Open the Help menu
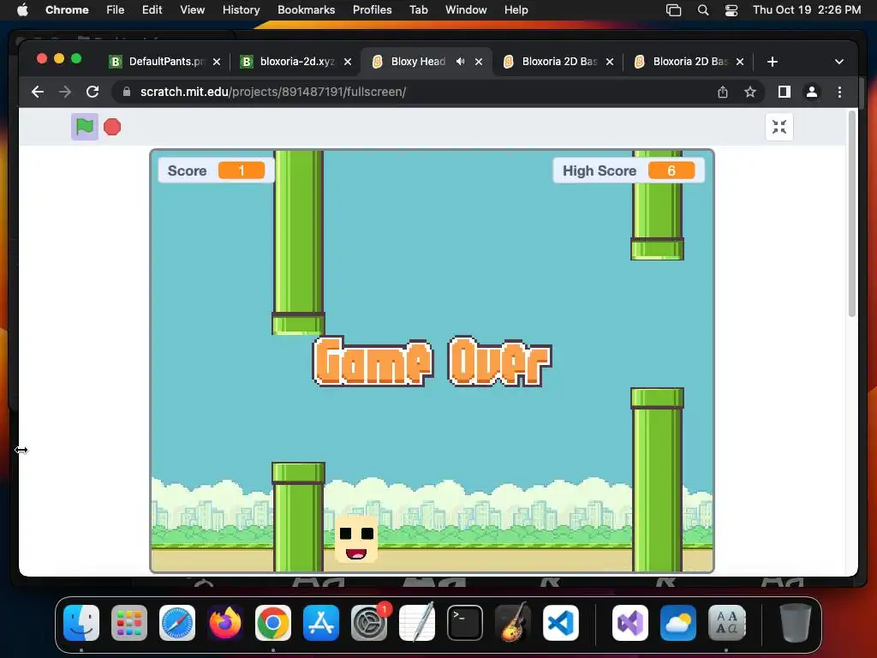Image resolution: width=877 pixels, height=658 pixels. [516, 10]
